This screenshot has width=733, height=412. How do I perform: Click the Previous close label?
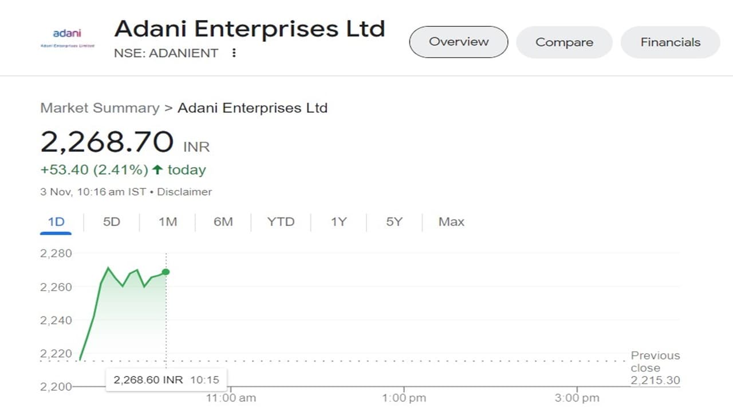(x=655, y=362)
